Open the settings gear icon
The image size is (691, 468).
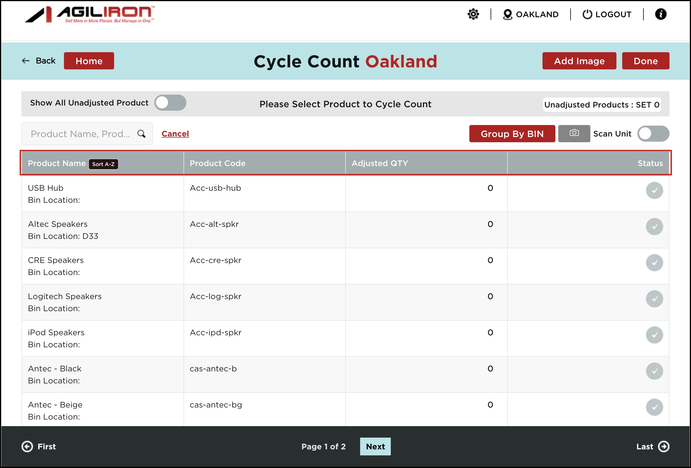[473, 14]
